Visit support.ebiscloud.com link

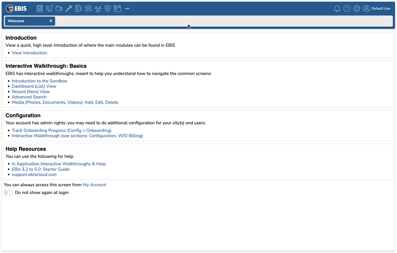[x=34, y=175]
